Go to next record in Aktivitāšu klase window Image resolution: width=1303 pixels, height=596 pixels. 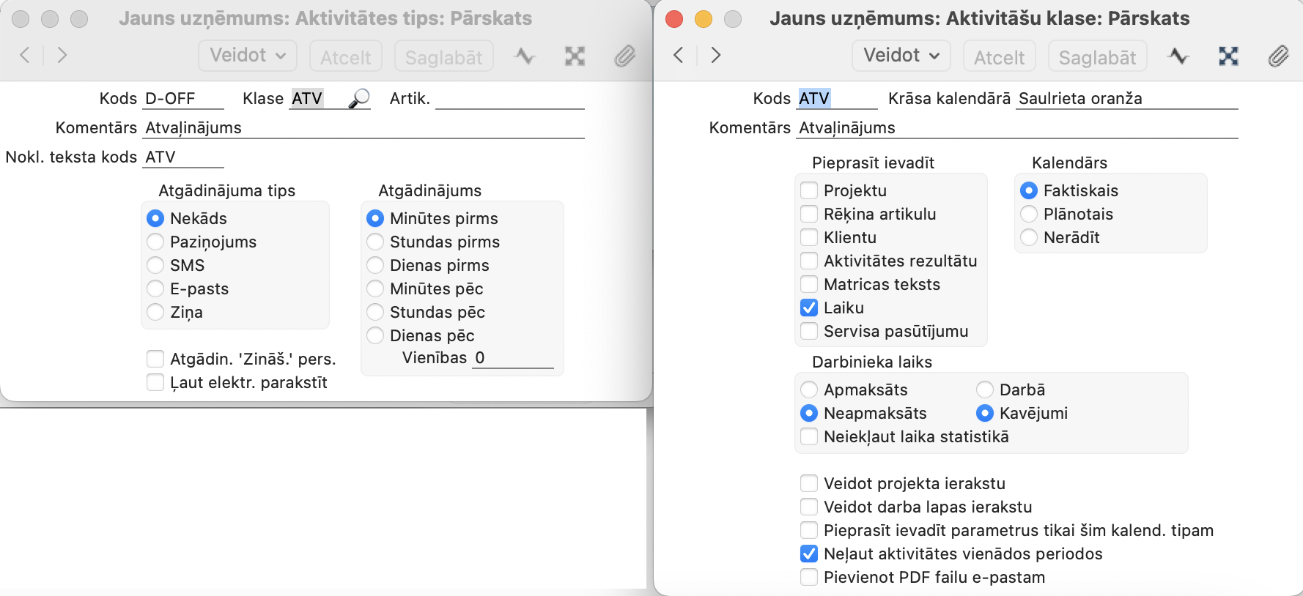pyautogui.click(x=716, y=55)
